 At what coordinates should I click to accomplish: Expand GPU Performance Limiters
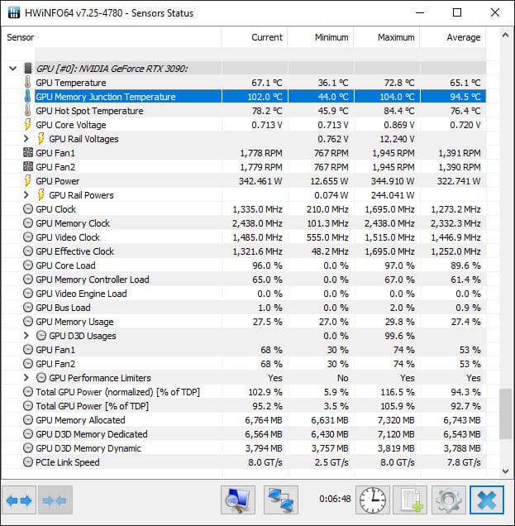pos(26,378)
